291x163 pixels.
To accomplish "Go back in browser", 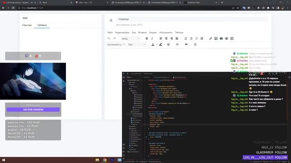I will pos(3,8).
